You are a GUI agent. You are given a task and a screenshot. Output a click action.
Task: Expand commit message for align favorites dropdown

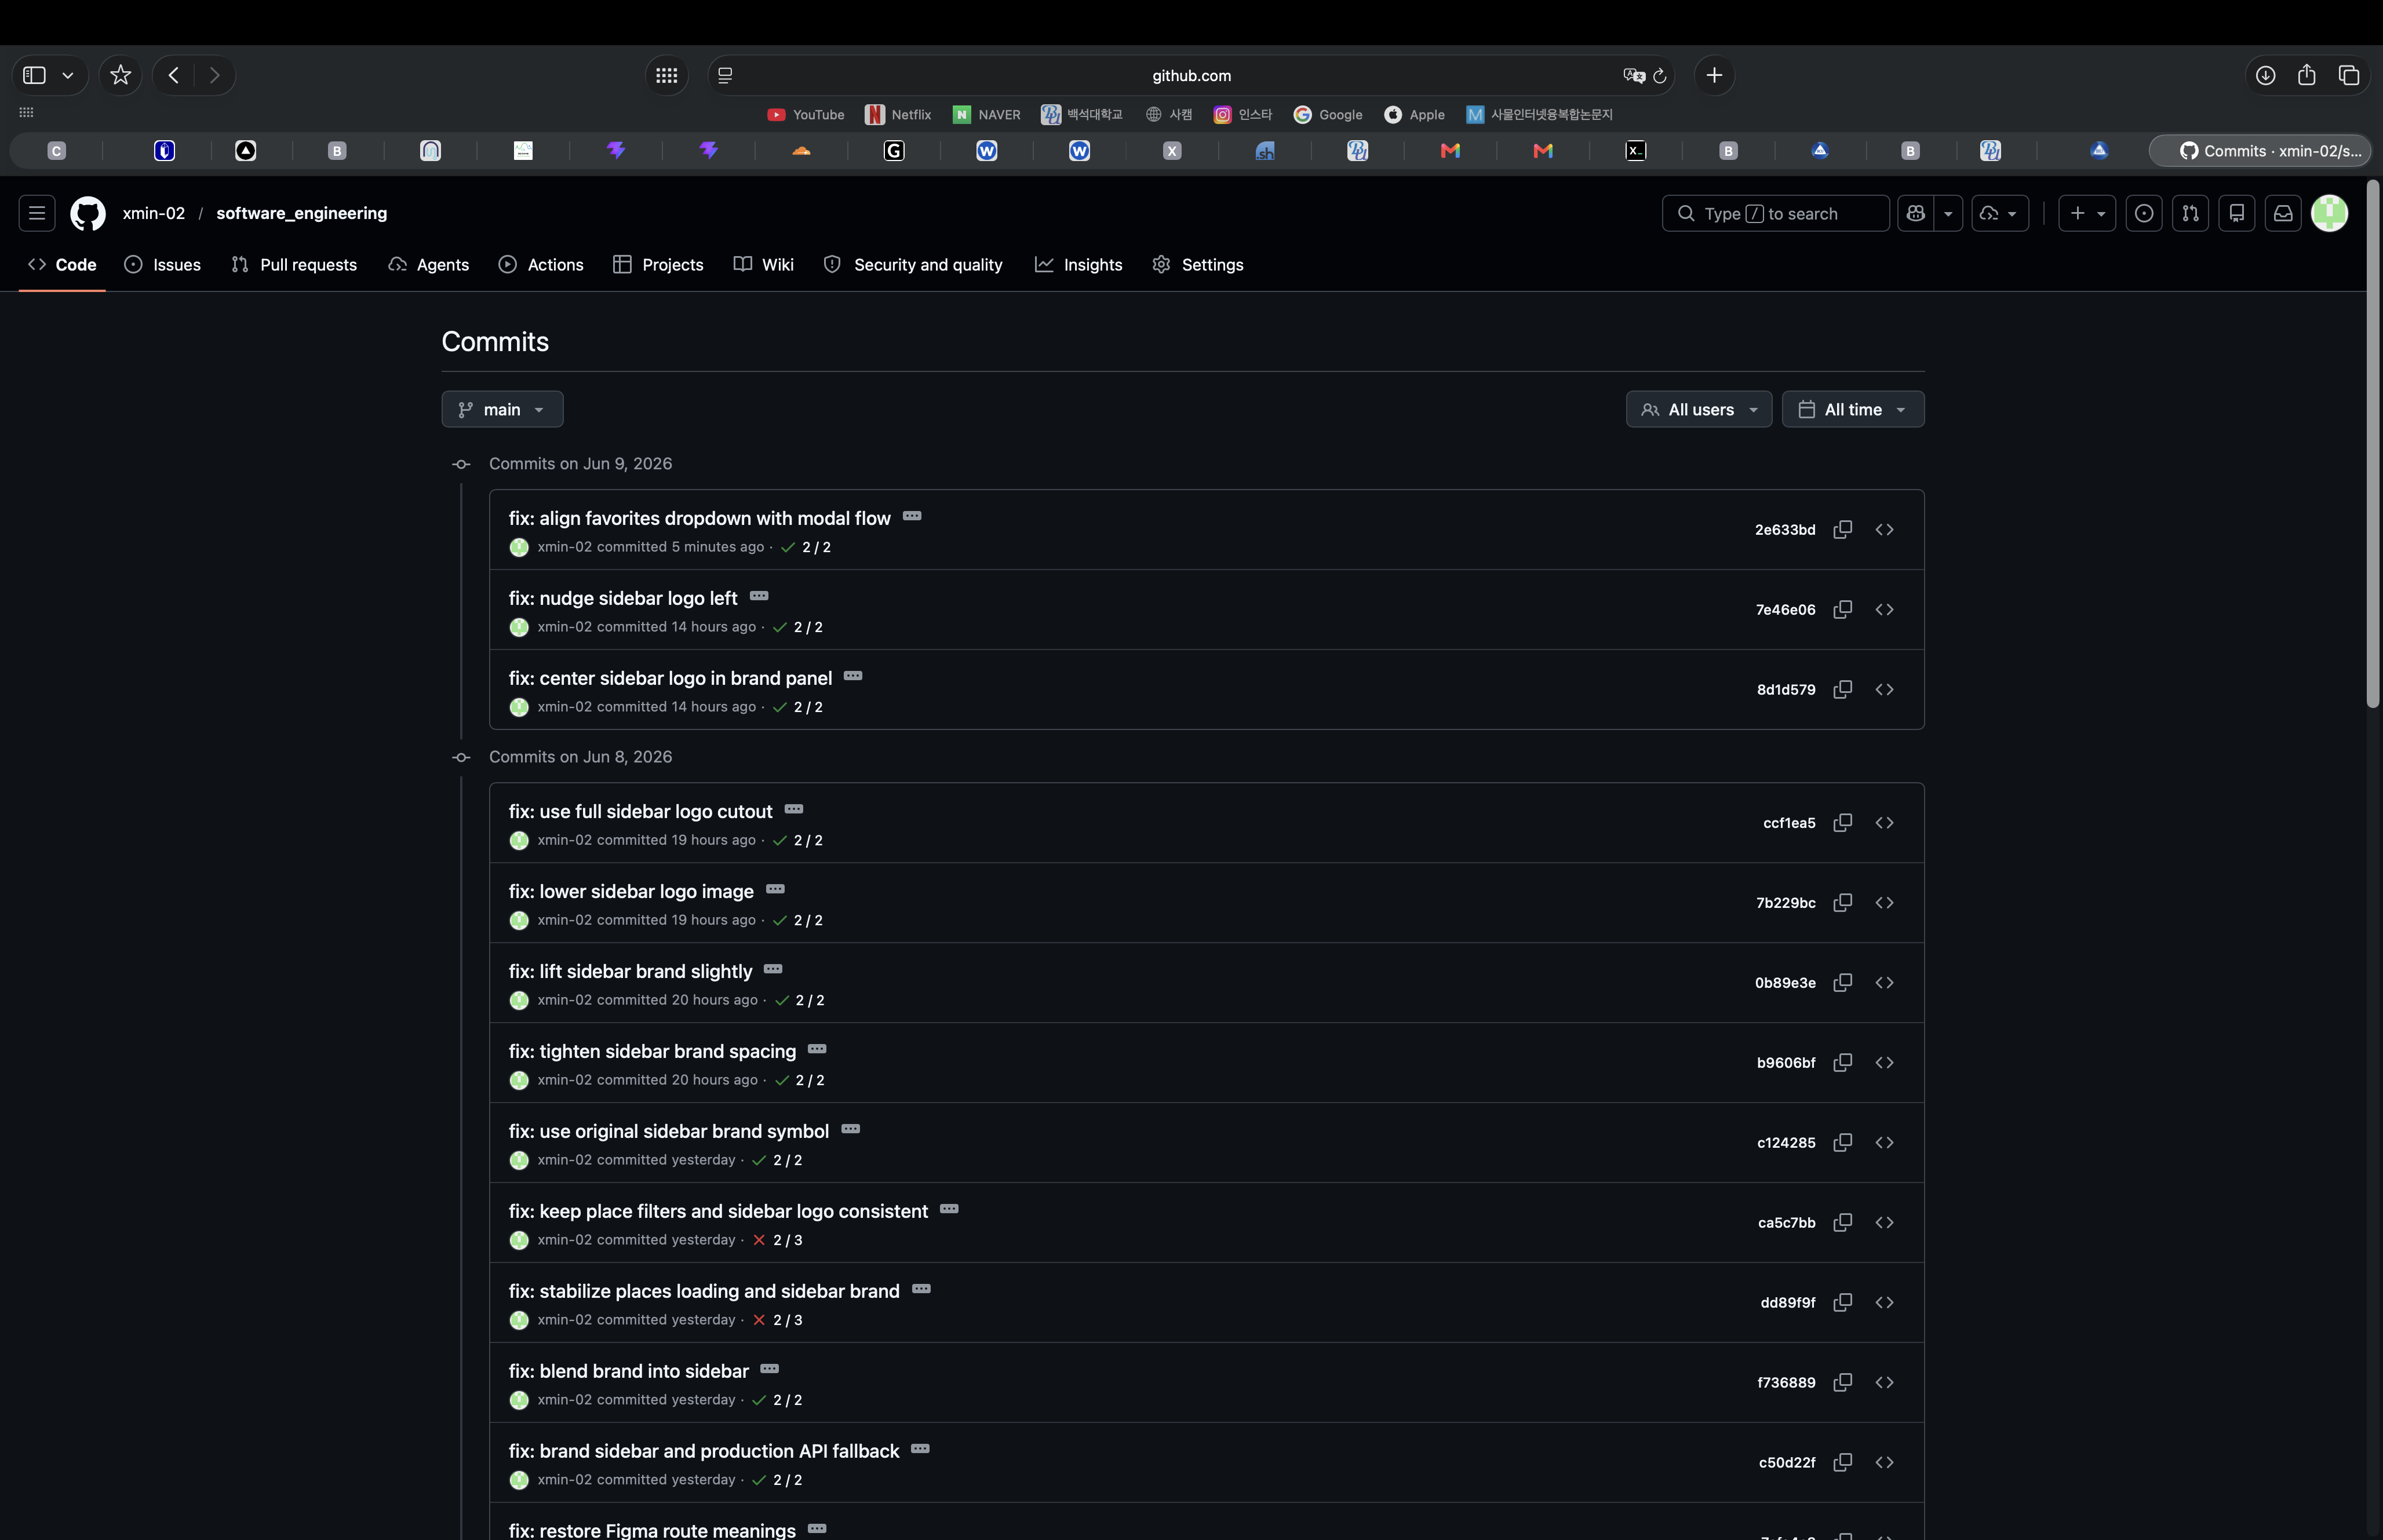[x=912, y=516]
